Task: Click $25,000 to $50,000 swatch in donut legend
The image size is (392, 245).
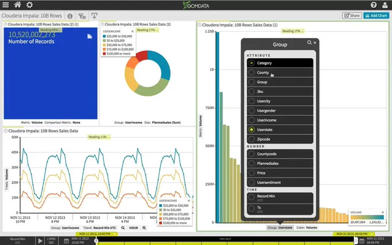Action: pos(104,36)
